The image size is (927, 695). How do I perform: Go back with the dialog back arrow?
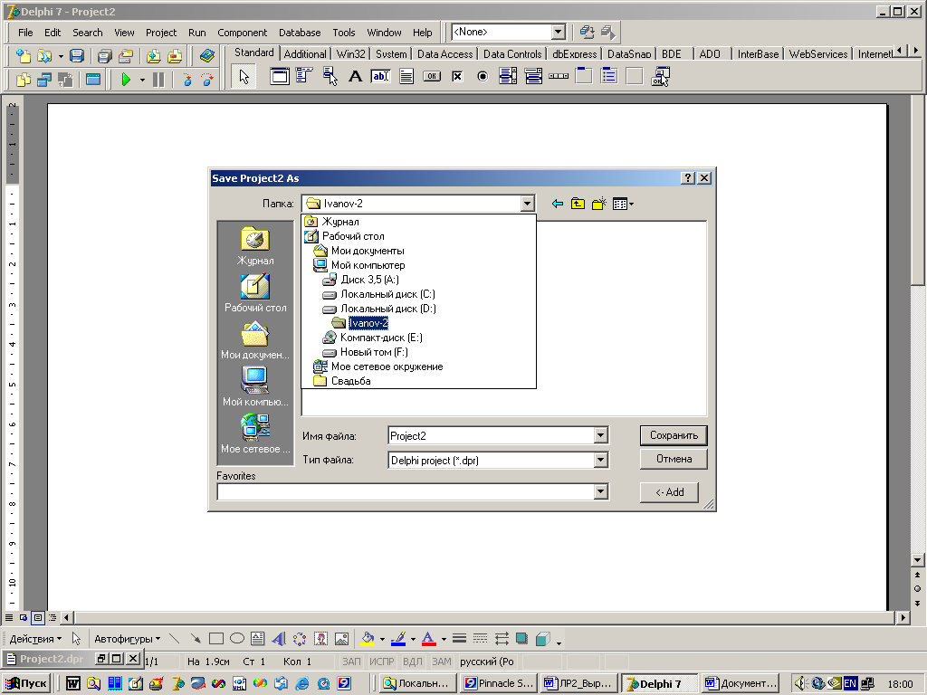click(557, 204)
